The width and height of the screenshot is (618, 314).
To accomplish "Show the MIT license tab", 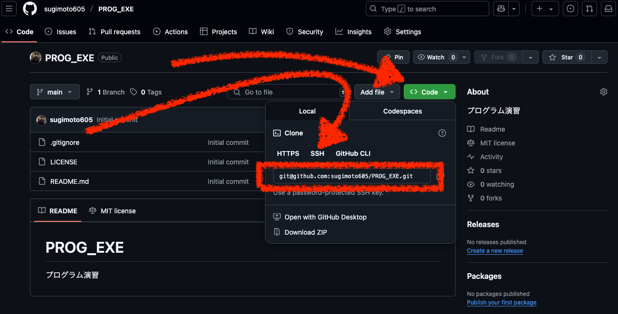I will point(112,211).
